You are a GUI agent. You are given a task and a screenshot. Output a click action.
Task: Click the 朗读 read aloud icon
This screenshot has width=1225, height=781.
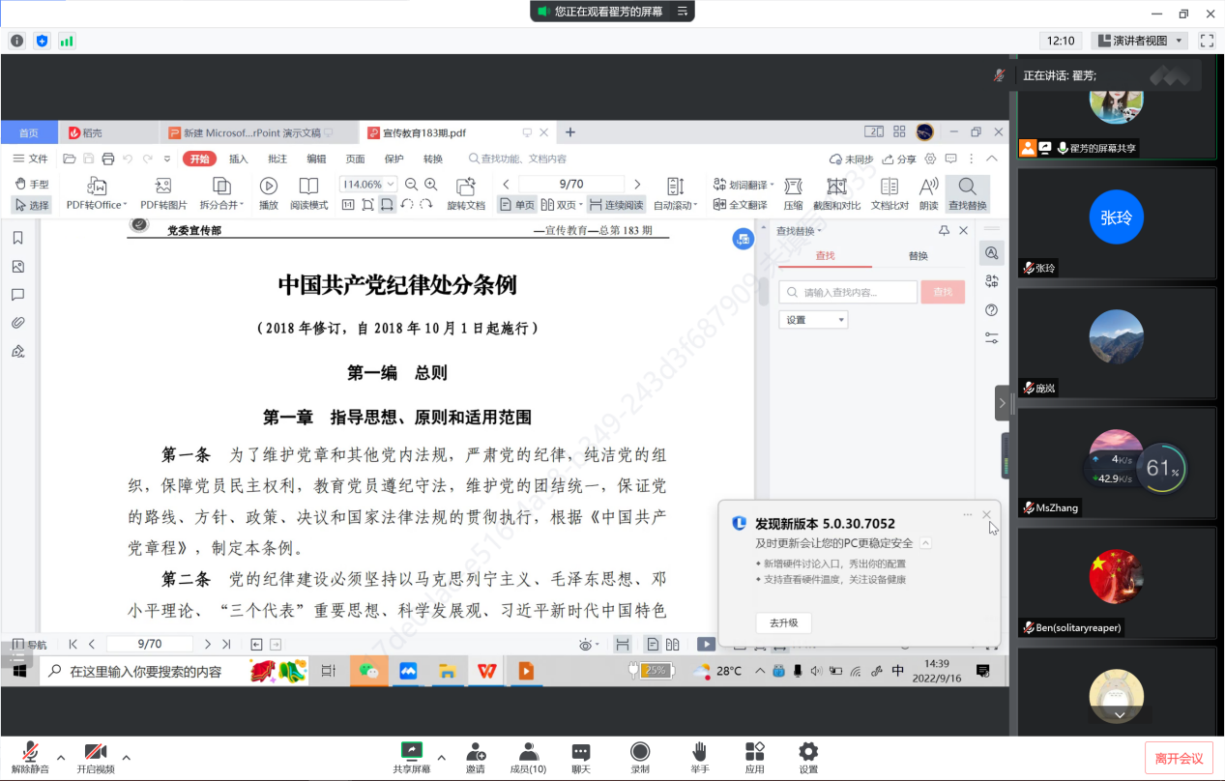[x=928, y=186]
